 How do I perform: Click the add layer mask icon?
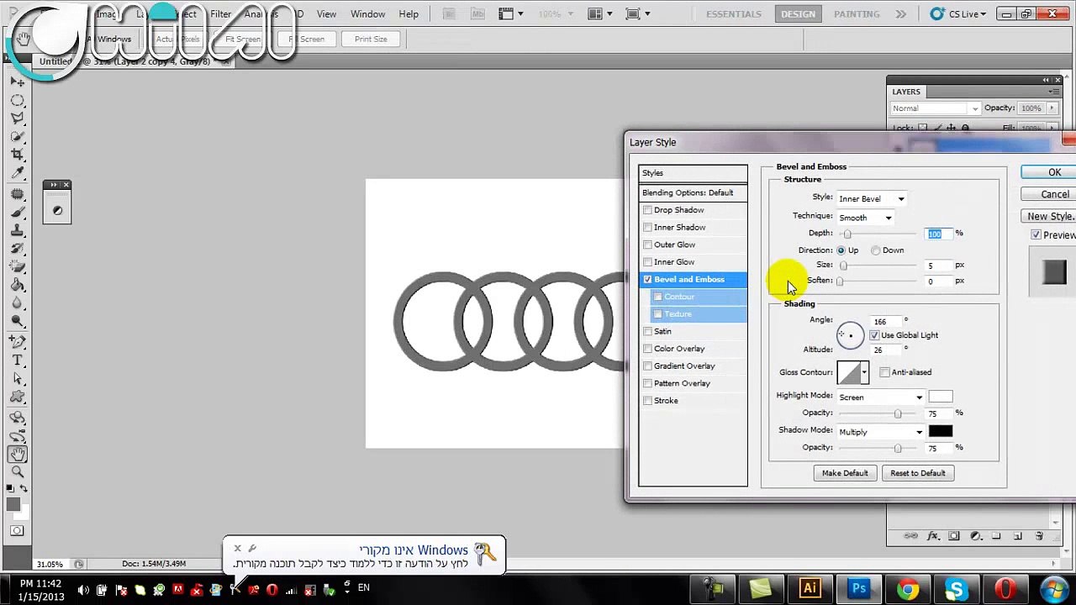pyautogui.click(x=954, y=536)
